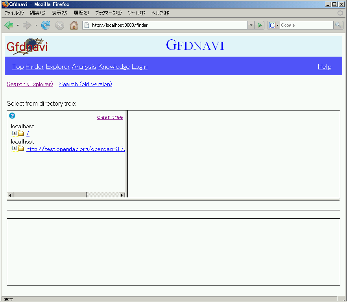Click the folder icon beside root slash
Viewport: 347px width, 302px height.
21,133
